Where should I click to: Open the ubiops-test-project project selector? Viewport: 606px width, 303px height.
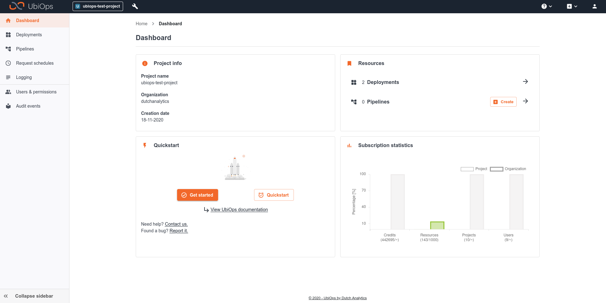pos(98,6)
